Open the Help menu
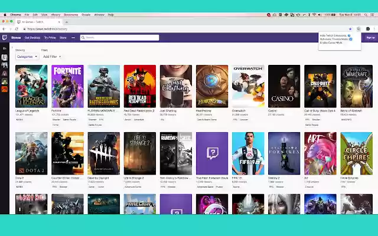Viewport: 378px width, 236px height. point(110,15)
